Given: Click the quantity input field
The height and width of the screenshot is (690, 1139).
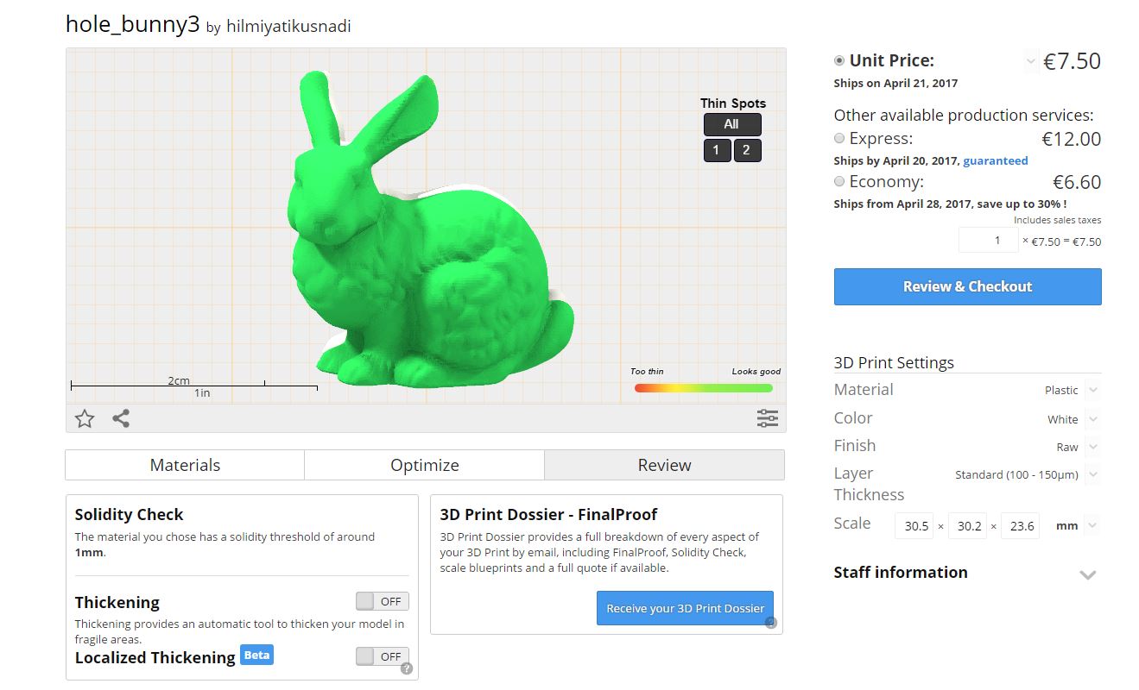Looking at the screenshot, I should pyautogui.click(x=988, y=240).
